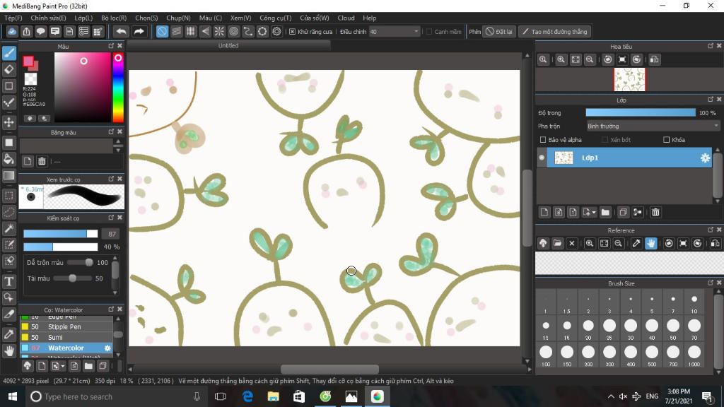Click Đặt lại reset button
Image resolution: width=724 pixels, height=407 pixels.
point(498,31)
